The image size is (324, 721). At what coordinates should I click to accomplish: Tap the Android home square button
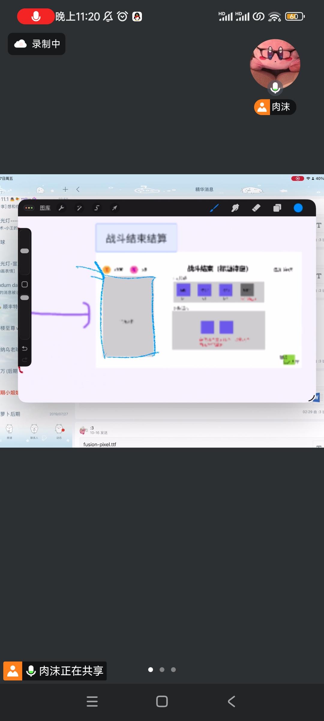pyautogui.click(x=162, y=701)
